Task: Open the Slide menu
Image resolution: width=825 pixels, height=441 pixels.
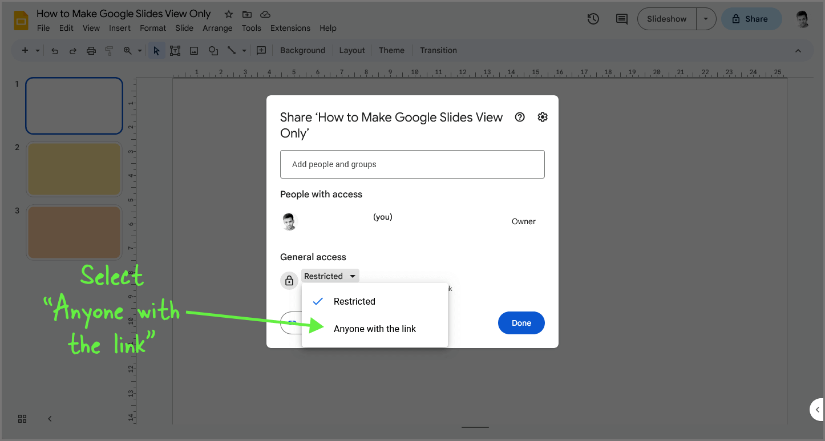Action: (x=184, y=27)
